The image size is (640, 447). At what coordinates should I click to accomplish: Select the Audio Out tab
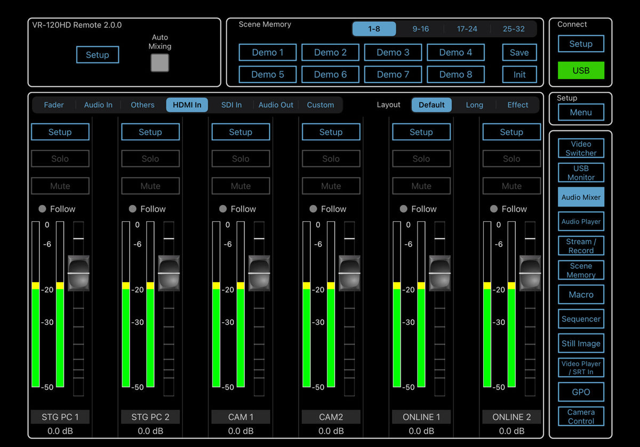tap(276, 105)
